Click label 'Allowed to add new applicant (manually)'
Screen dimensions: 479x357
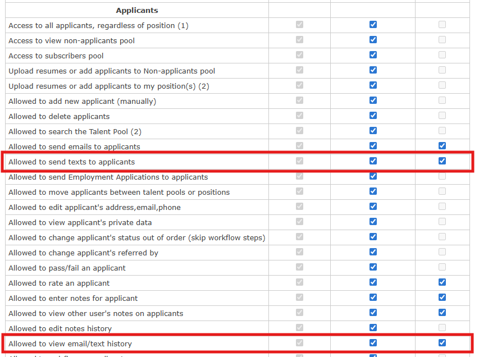(82, 102)
